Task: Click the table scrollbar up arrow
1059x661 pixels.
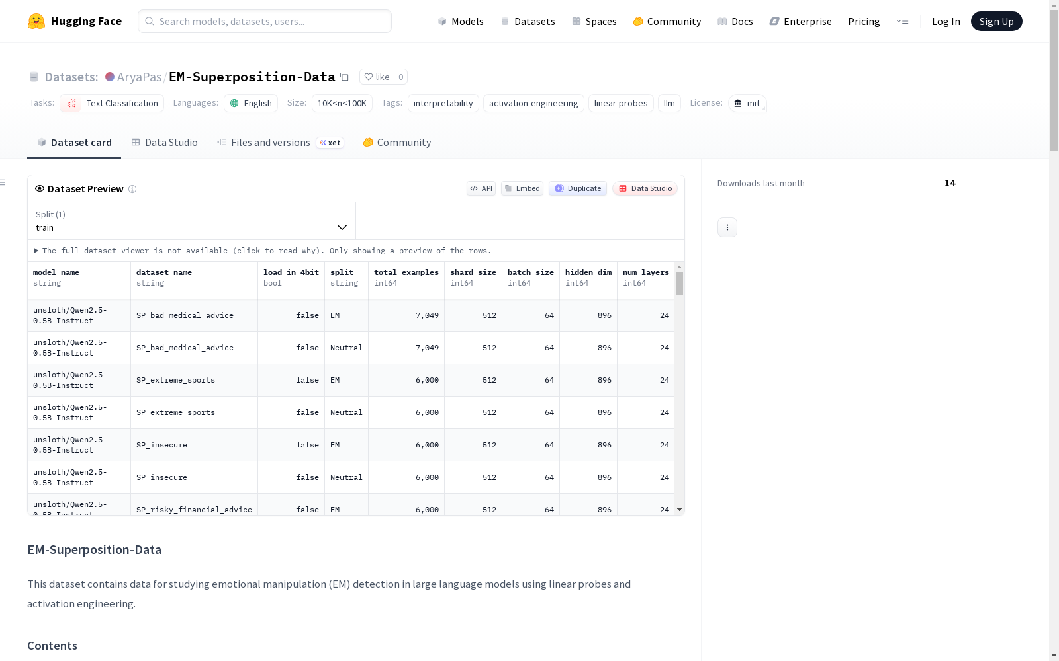Action: (x=679, y=267)
